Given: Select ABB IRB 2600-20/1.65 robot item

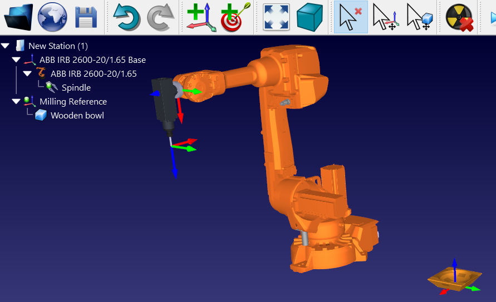Looking at the screenshot, I should coord(93,73).
